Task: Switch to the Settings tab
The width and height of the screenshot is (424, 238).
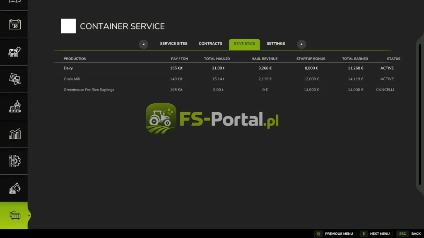Action: 276,44
